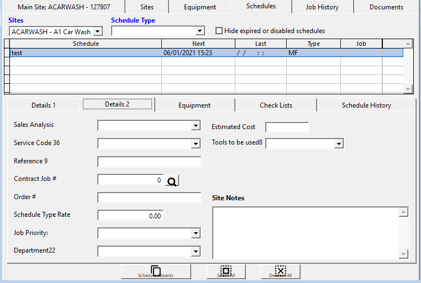Open the Schedule History tab
The width and height of the screenshot is (421, 283).
pyautogui.click(x=366, y=105)
